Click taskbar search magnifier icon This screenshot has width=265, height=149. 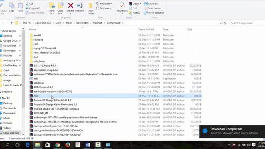pyautogui.click(x=7, y=145)
